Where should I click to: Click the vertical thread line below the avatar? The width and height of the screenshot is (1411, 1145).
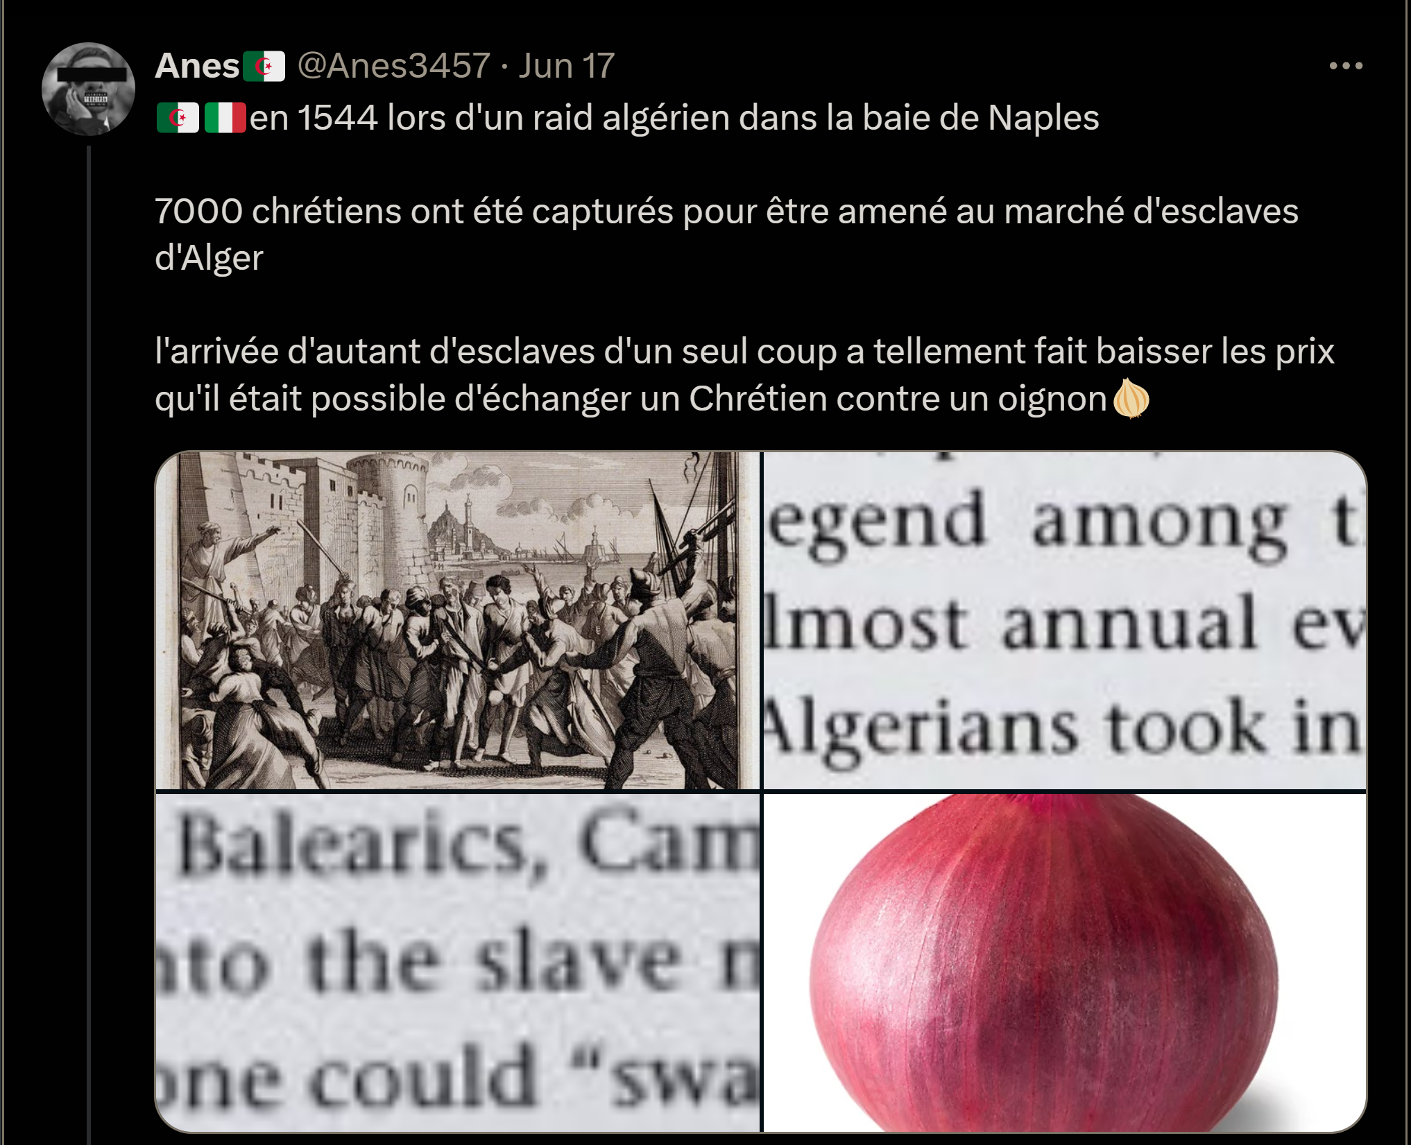point(89,645)
